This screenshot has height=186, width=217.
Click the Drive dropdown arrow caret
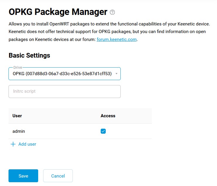[x=117, y=74]
